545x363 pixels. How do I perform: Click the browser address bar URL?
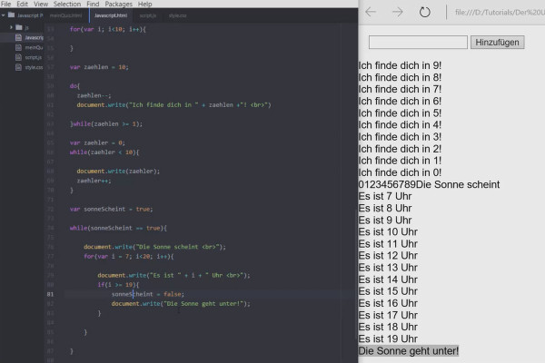500,12
